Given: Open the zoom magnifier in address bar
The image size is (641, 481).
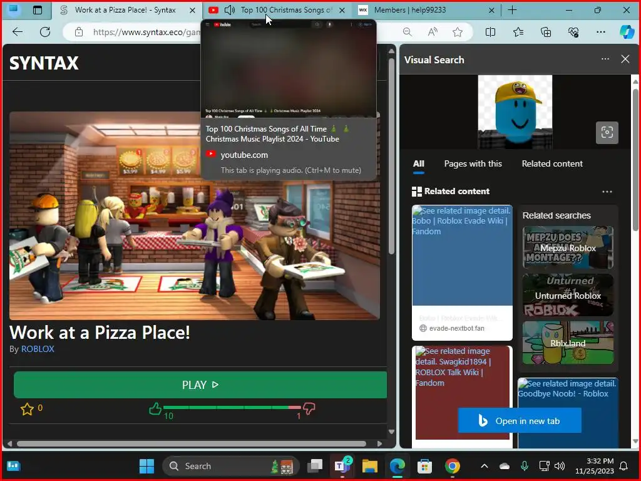Looking at the screenshot, I should 407,32.
